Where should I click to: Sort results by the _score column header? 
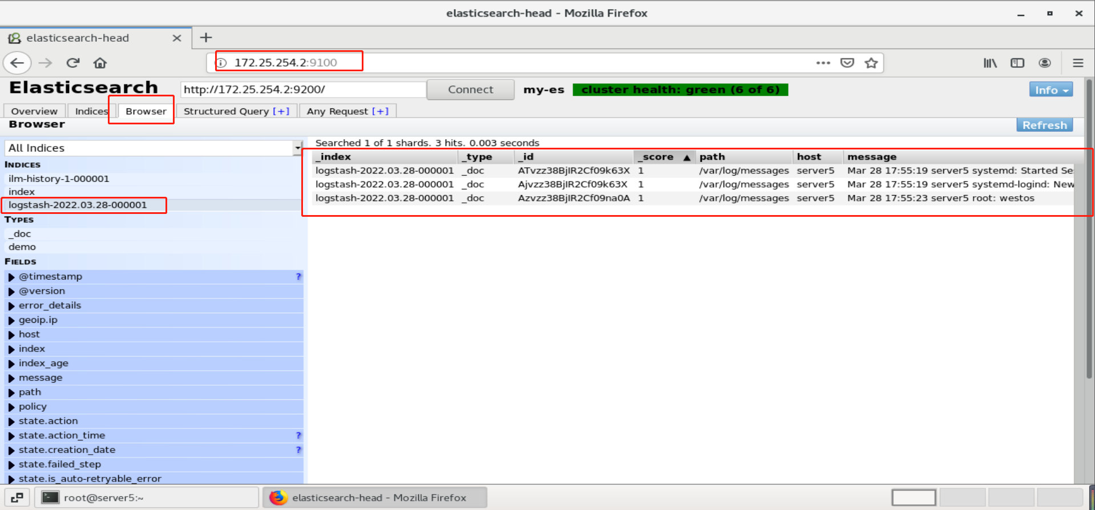tap(664, 157)
